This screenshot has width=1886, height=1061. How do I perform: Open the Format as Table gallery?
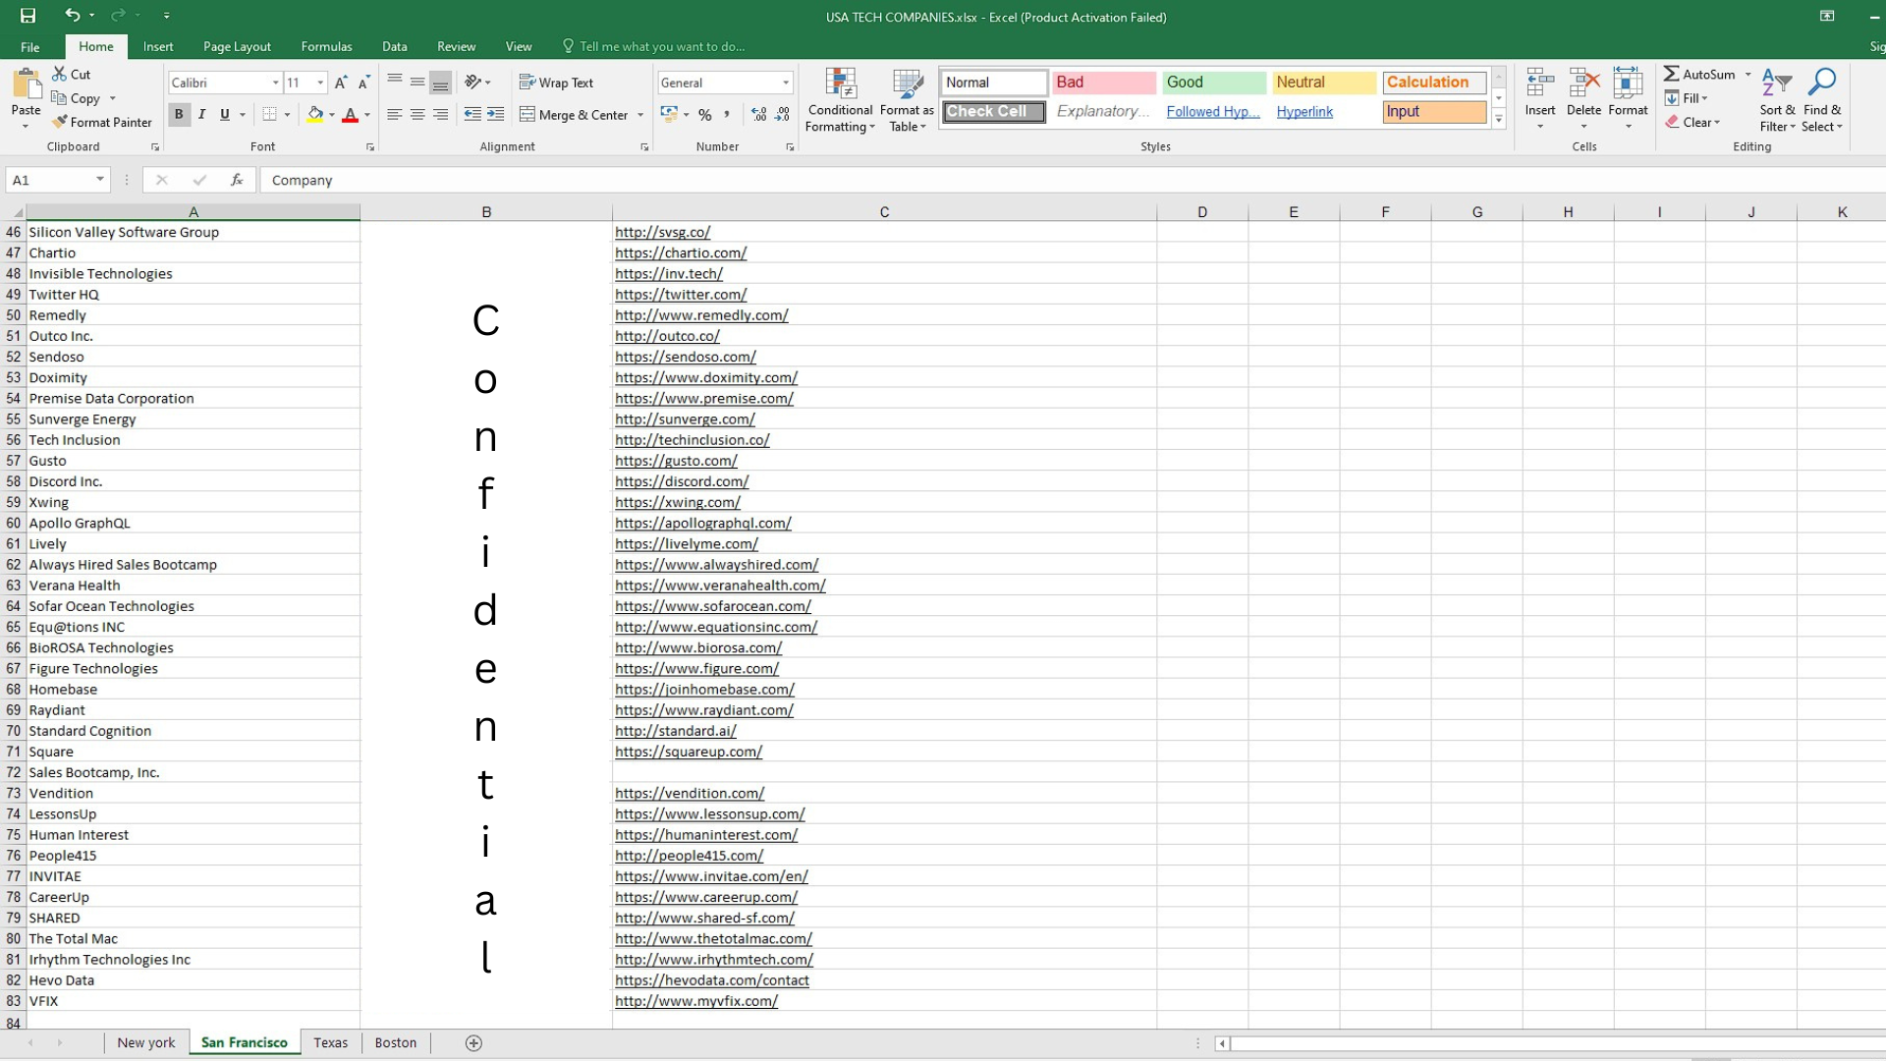[906, 100]
